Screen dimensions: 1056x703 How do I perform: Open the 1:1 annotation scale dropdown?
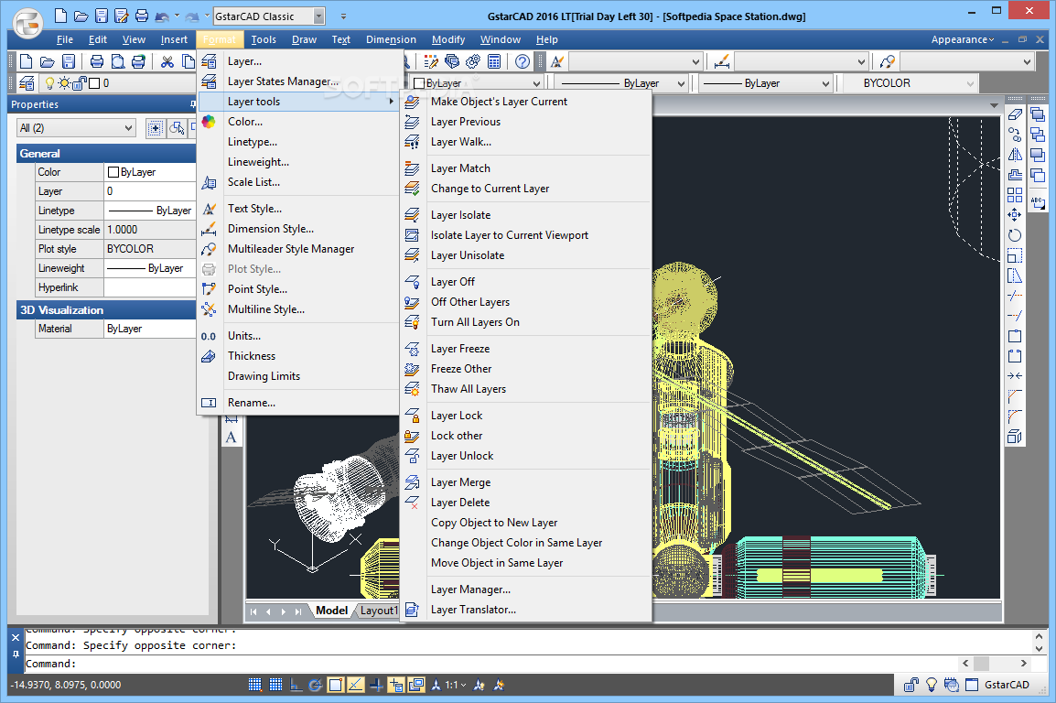(456, 685)
